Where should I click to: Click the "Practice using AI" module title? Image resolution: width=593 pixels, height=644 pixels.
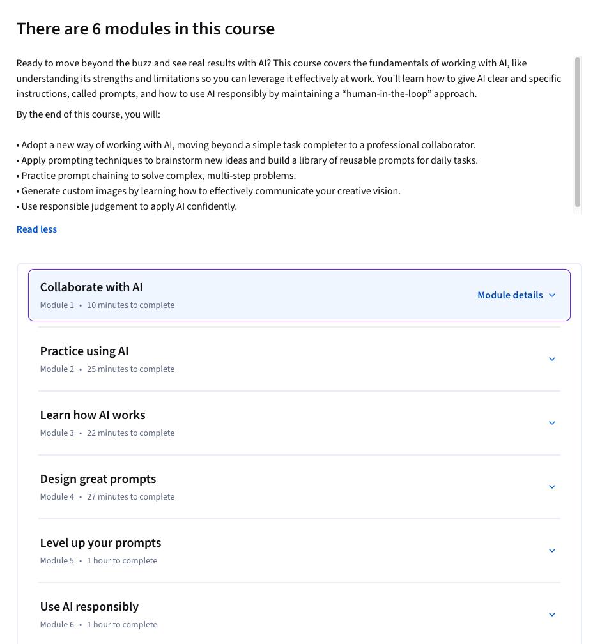pos(84,351)
